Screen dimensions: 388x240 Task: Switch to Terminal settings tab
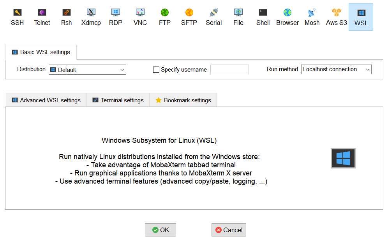(118, 100)
